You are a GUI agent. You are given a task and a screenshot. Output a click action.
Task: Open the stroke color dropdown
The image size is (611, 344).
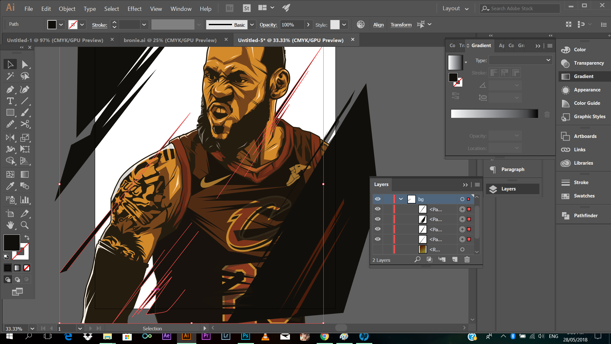82,25
